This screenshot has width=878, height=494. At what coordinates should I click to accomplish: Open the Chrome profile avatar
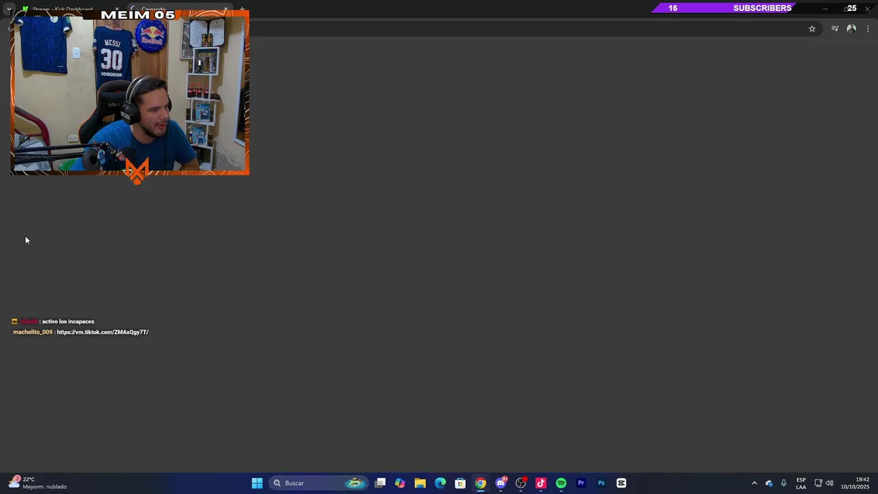[x=851, y=29]
